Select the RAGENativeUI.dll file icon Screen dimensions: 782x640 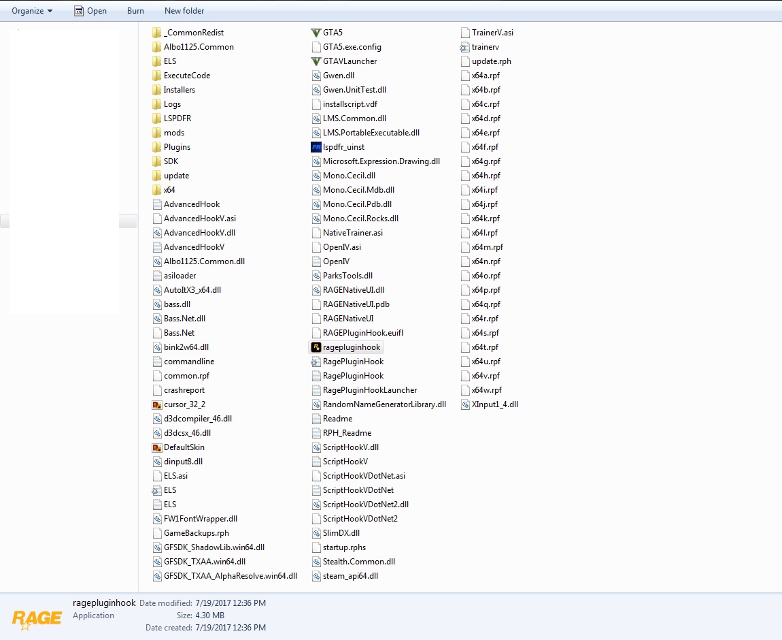coord(316,290)
